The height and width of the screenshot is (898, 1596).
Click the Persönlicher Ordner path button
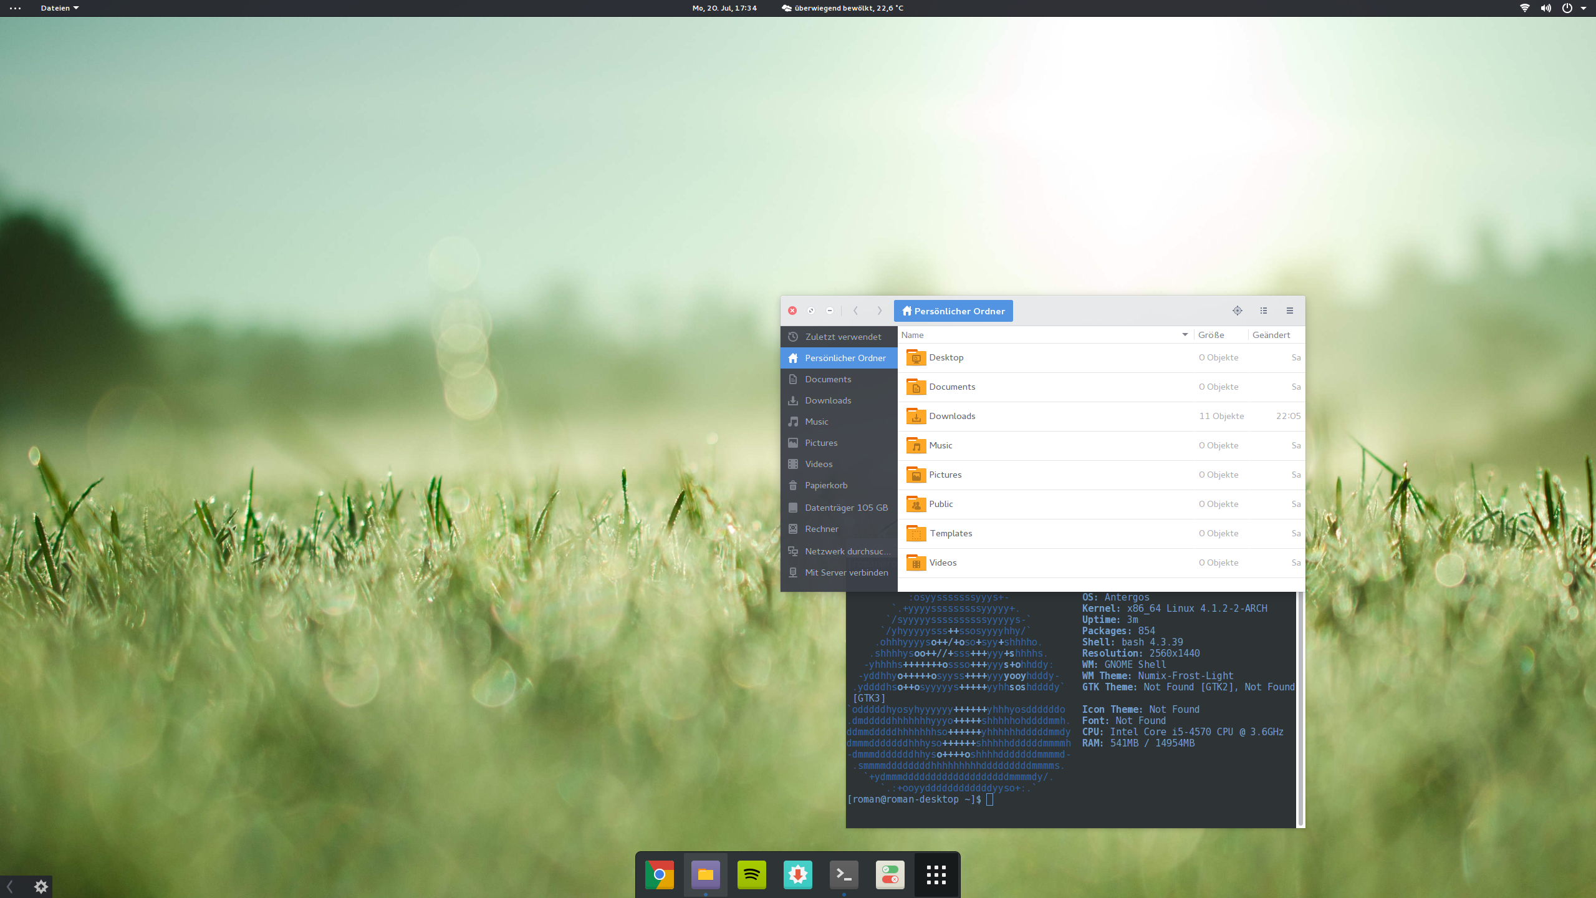click(953, 311)
